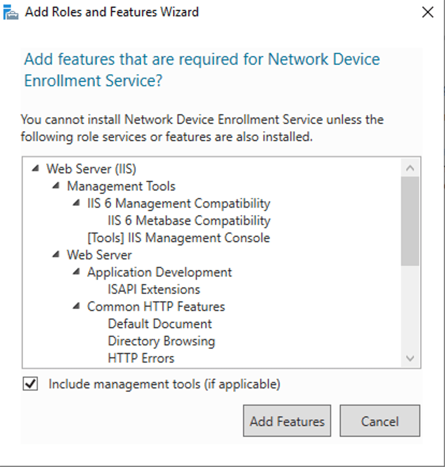
Task: Select [Tools] IIS Management Console item
Action: pyautogui.click(x=178, y=238)
